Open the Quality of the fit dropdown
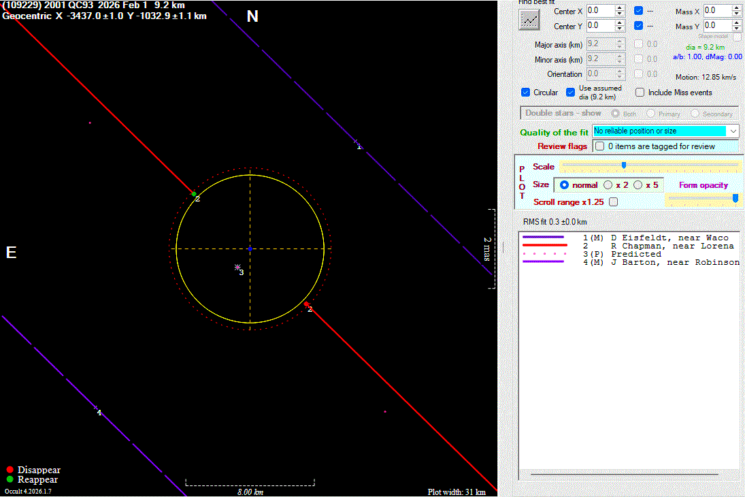Viewport: 745px width, 497px height. [x=733, y=131]
